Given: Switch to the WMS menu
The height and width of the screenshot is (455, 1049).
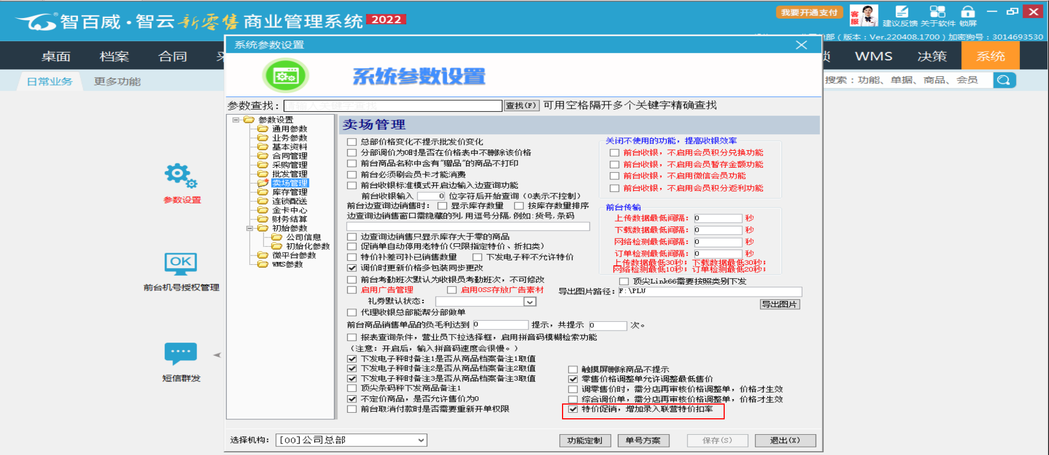Looking at the screenshot, I should click(x=873, y=56).
